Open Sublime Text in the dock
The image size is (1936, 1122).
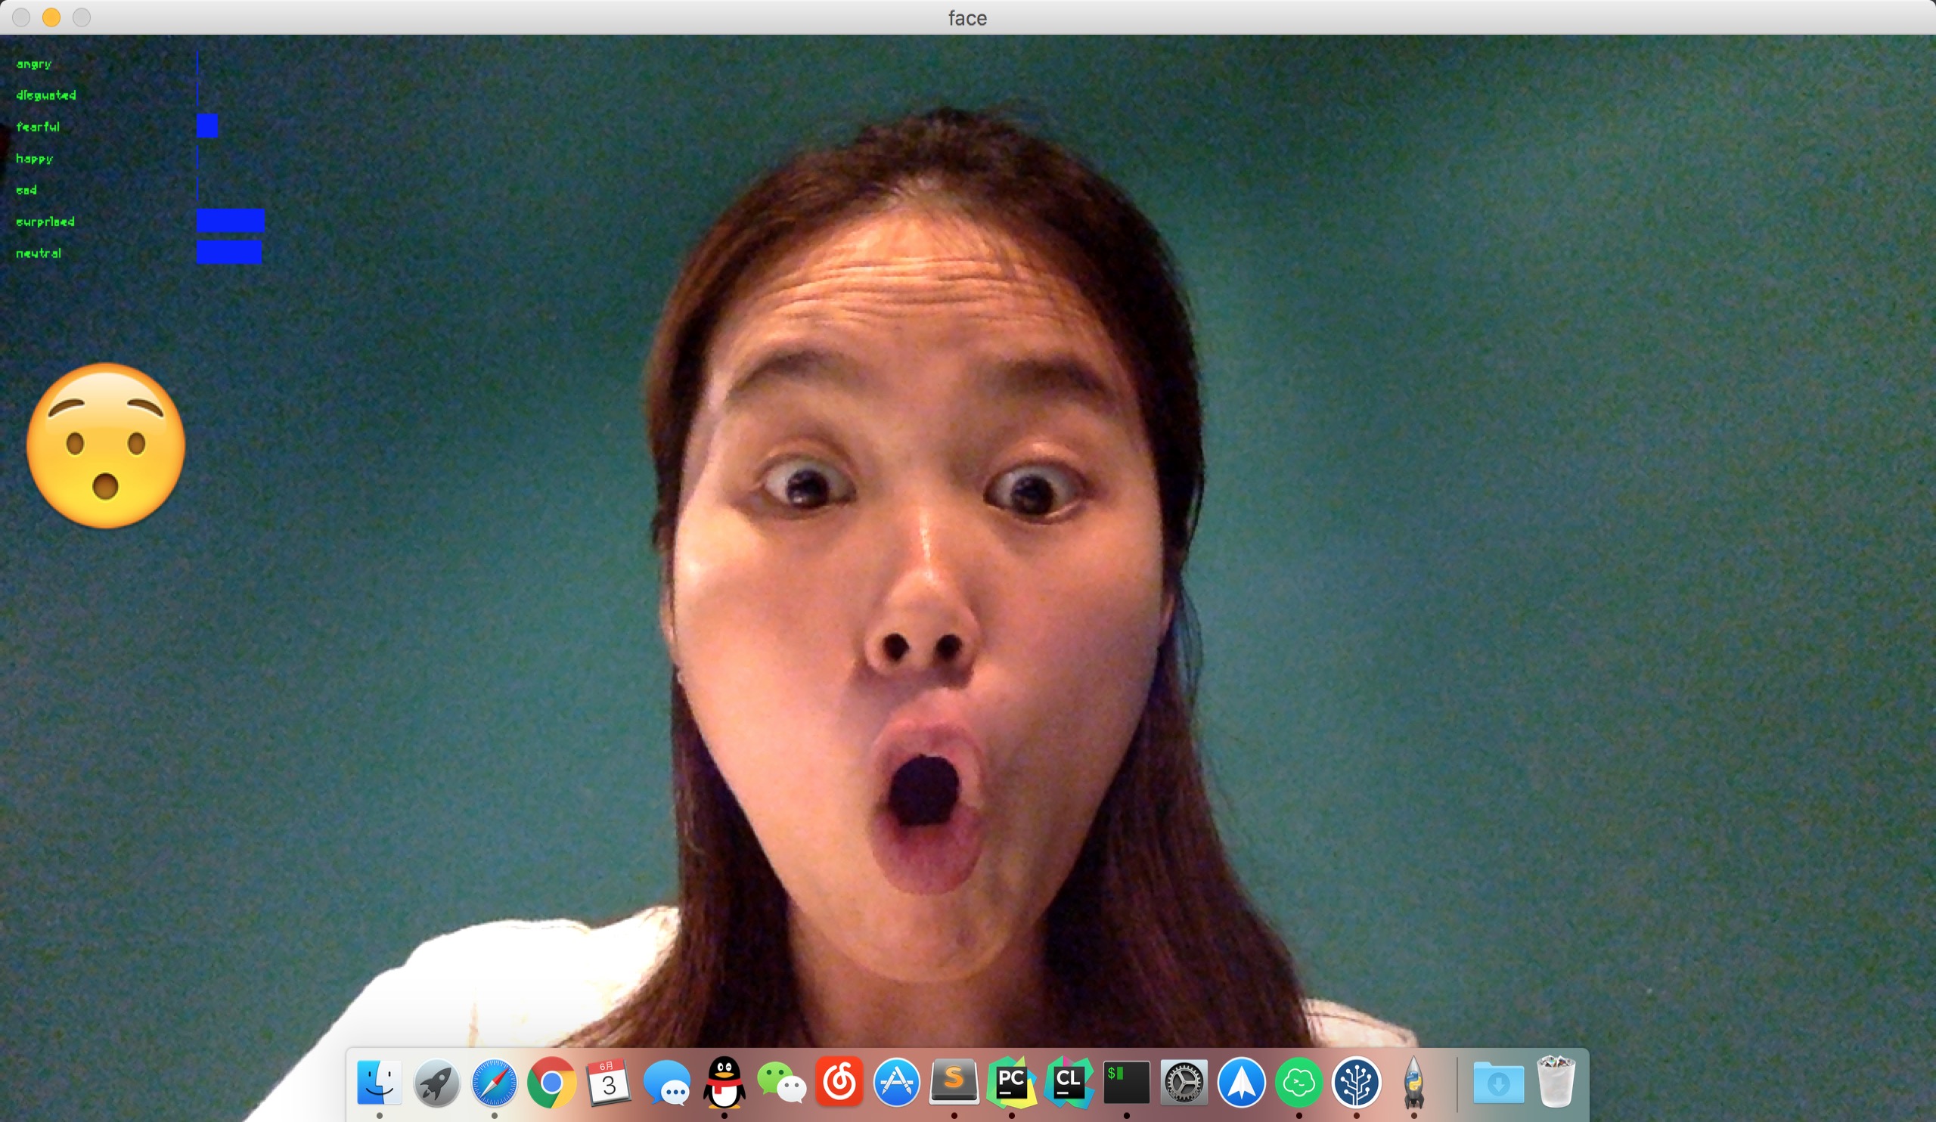pos(954,1082)
